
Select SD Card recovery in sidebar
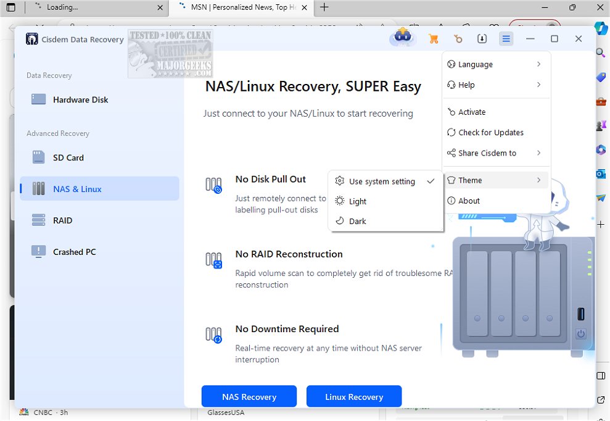(99, 158)
